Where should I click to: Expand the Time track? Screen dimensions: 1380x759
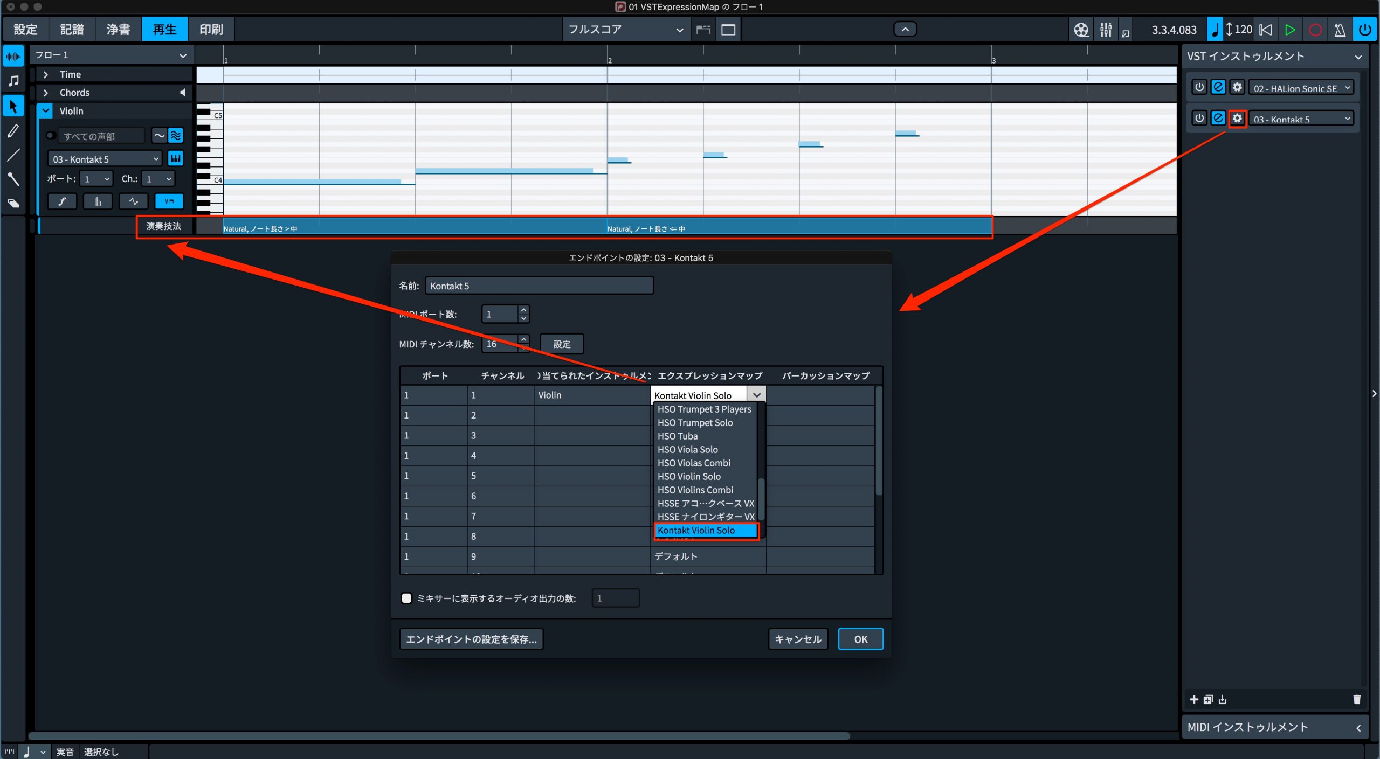pyautogui.click(x=46, y=75)
